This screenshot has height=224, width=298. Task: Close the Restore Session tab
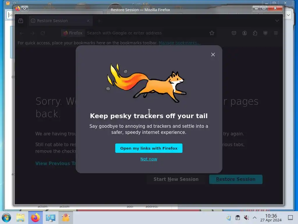coord(88,21)
